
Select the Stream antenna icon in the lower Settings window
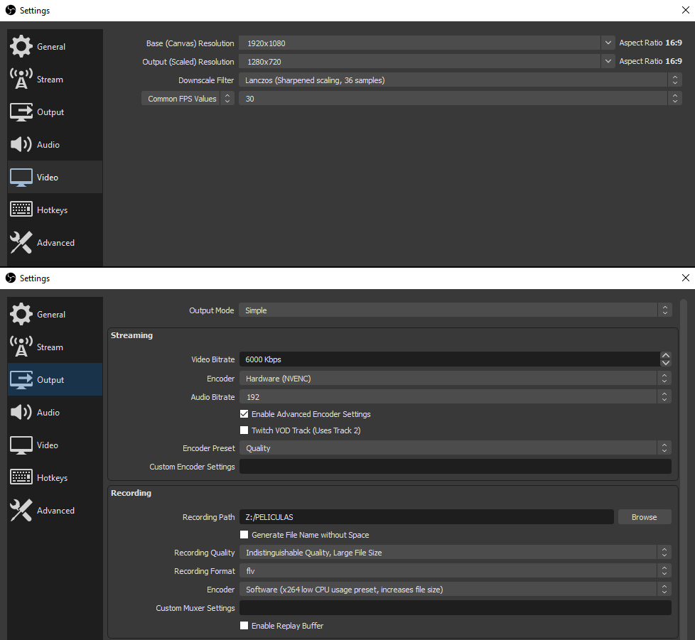pos(21,347)
